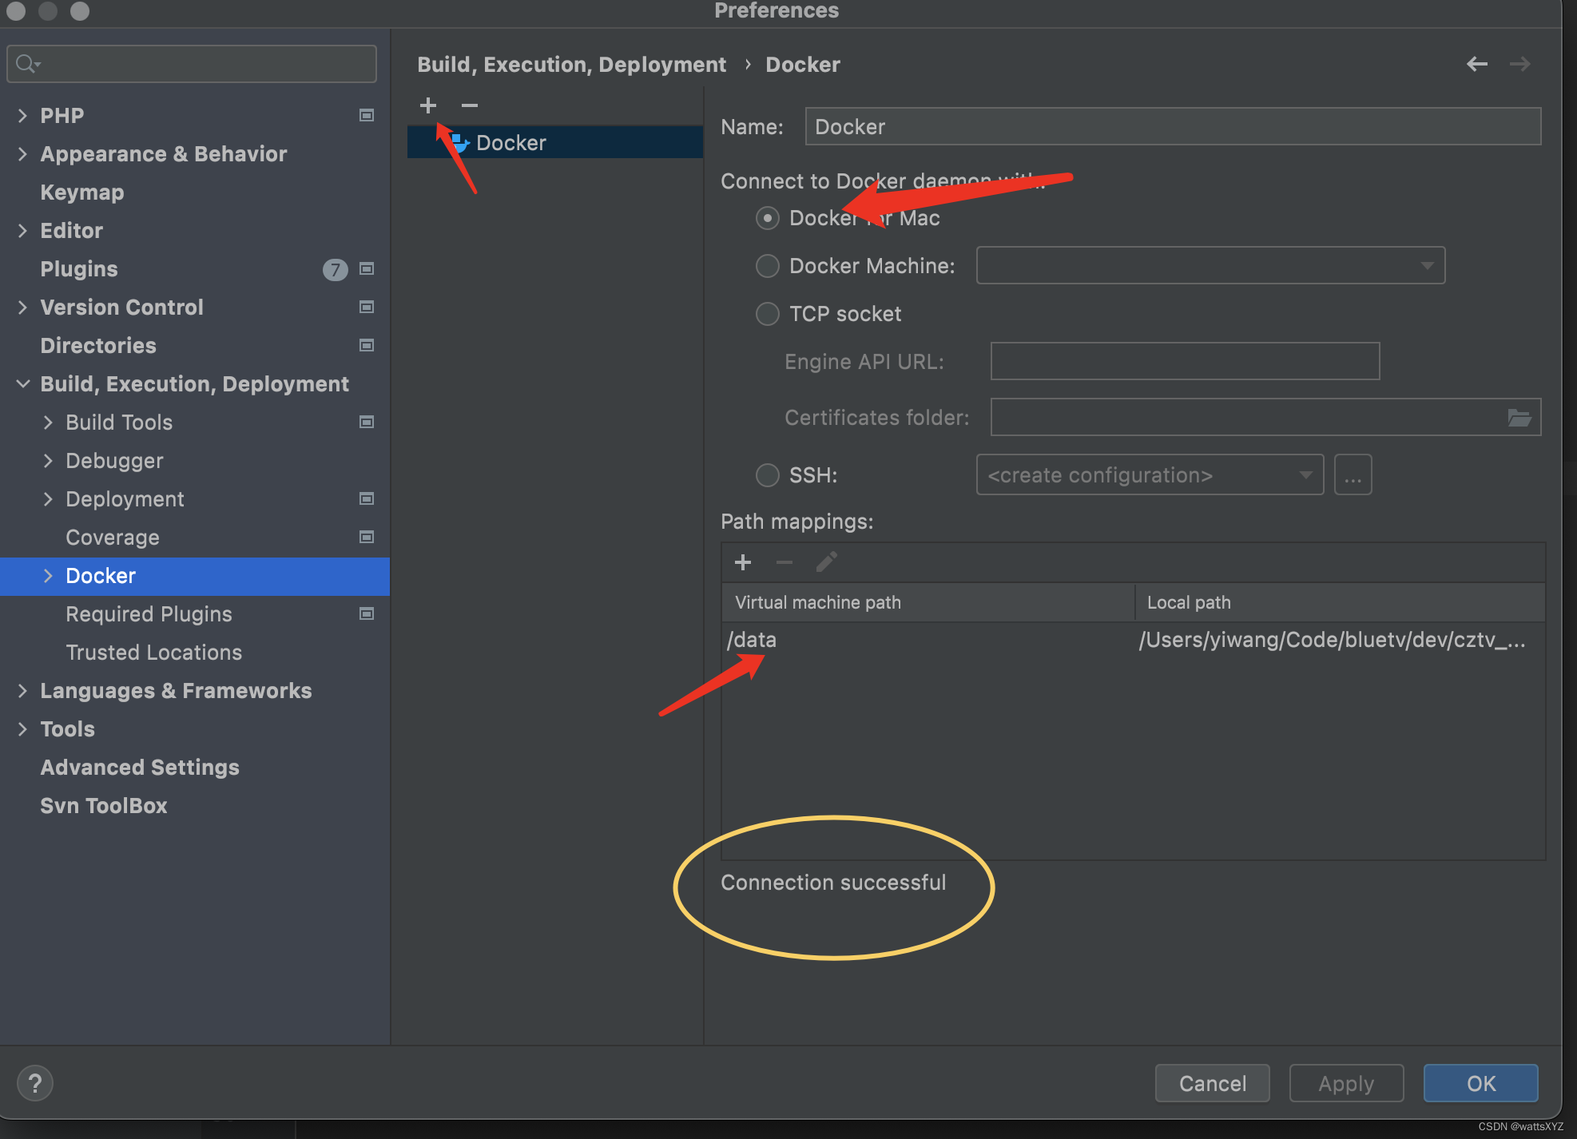
Task: Click the SSH configuration options icon
Action: [1352, 474]
